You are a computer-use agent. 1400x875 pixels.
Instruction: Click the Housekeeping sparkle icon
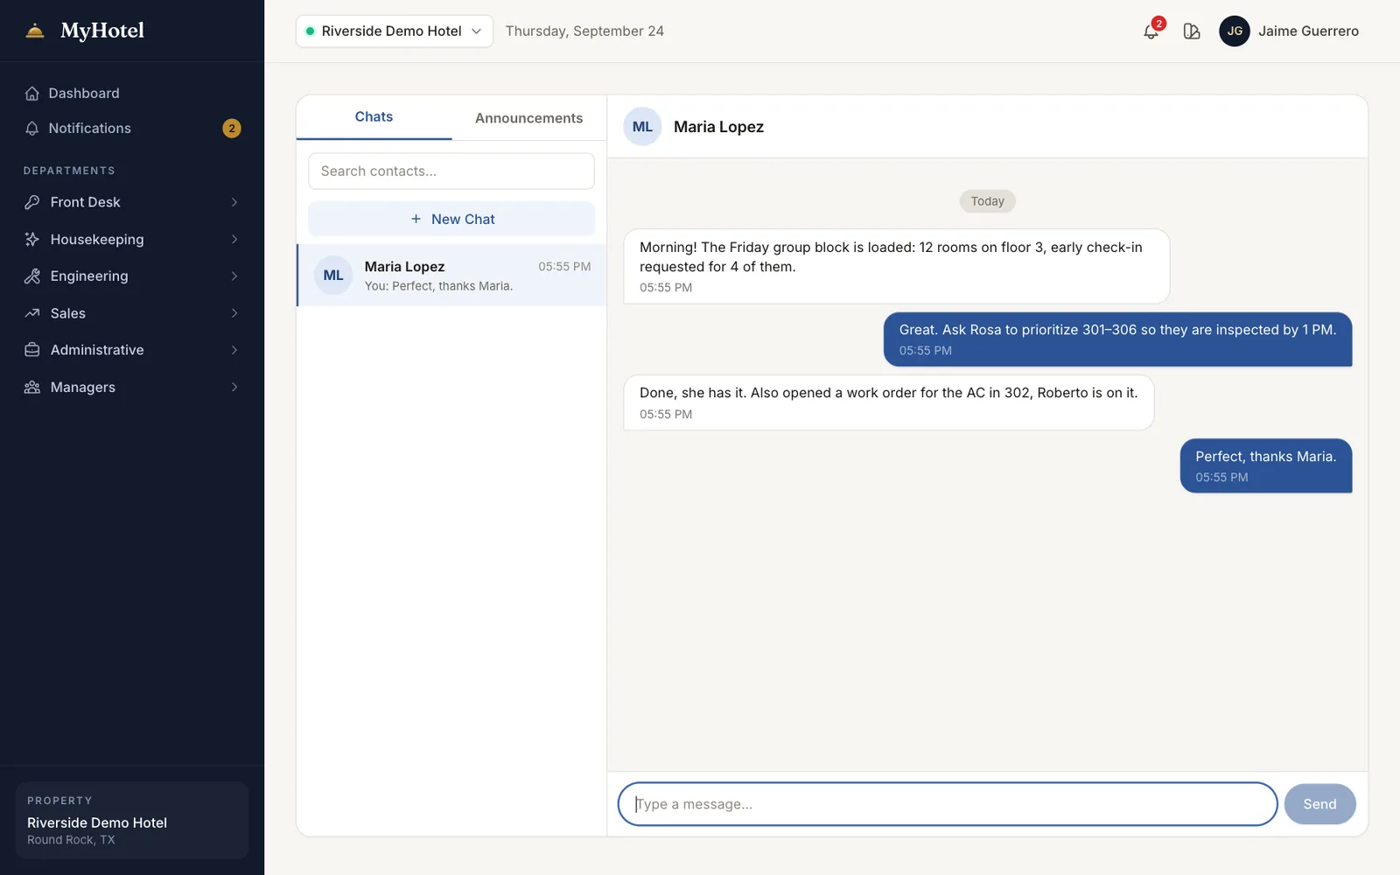tap(32, 239)
